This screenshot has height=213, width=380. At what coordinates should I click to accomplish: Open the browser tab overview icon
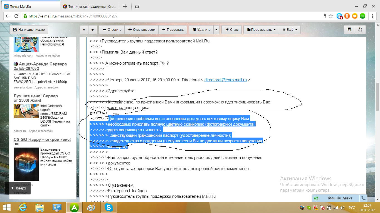137,6
